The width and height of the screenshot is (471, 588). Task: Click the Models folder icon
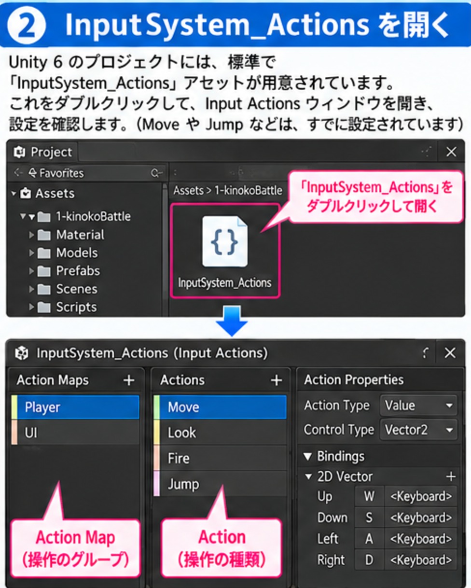pyautogui.click(x=44, y=253)
